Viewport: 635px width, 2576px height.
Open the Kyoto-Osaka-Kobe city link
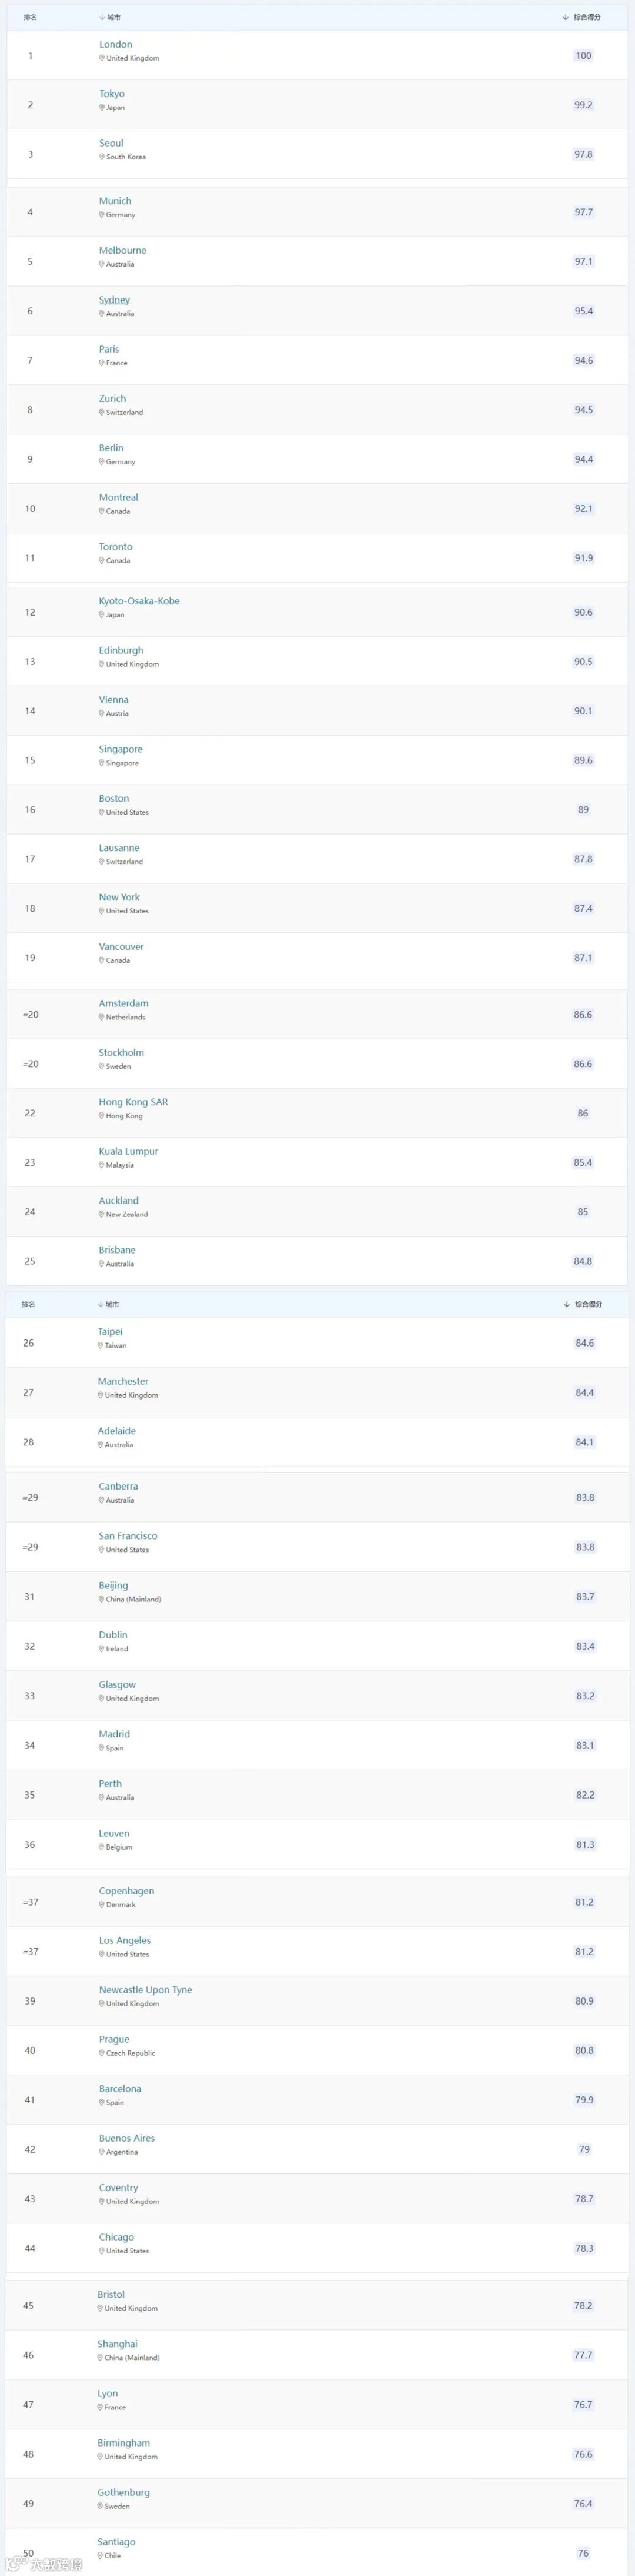139,601
